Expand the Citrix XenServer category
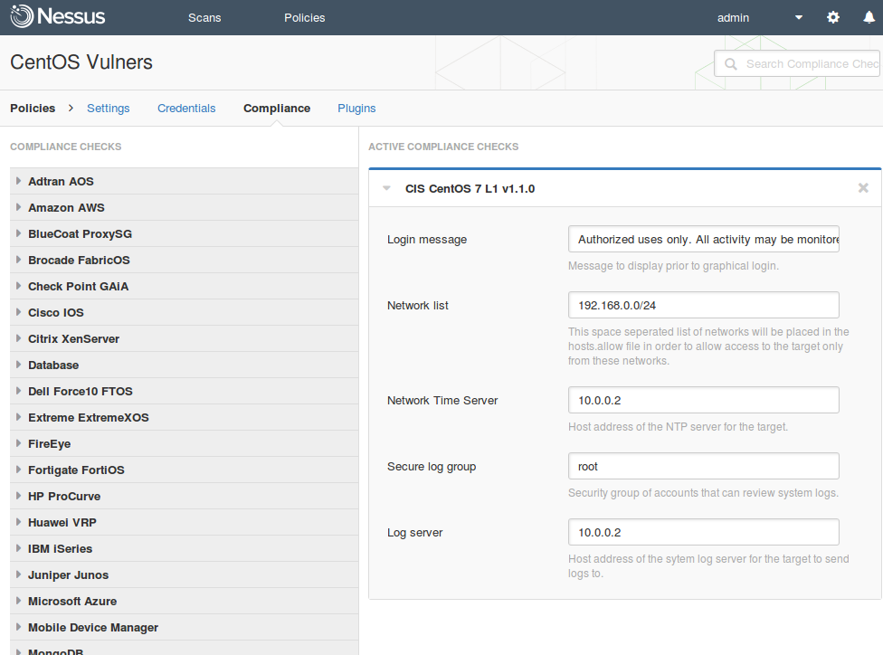Image resolution: width=883 pixels, height=655 pixels. click(185, 339)
